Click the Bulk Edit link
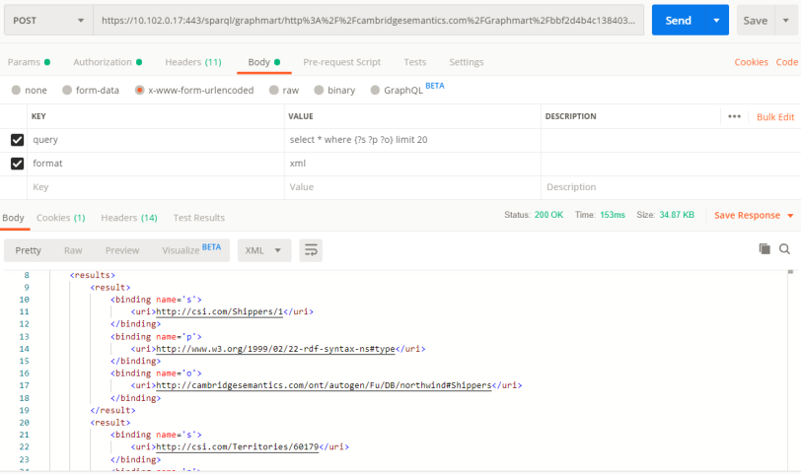The image size is (801, 474). (775, 116)
